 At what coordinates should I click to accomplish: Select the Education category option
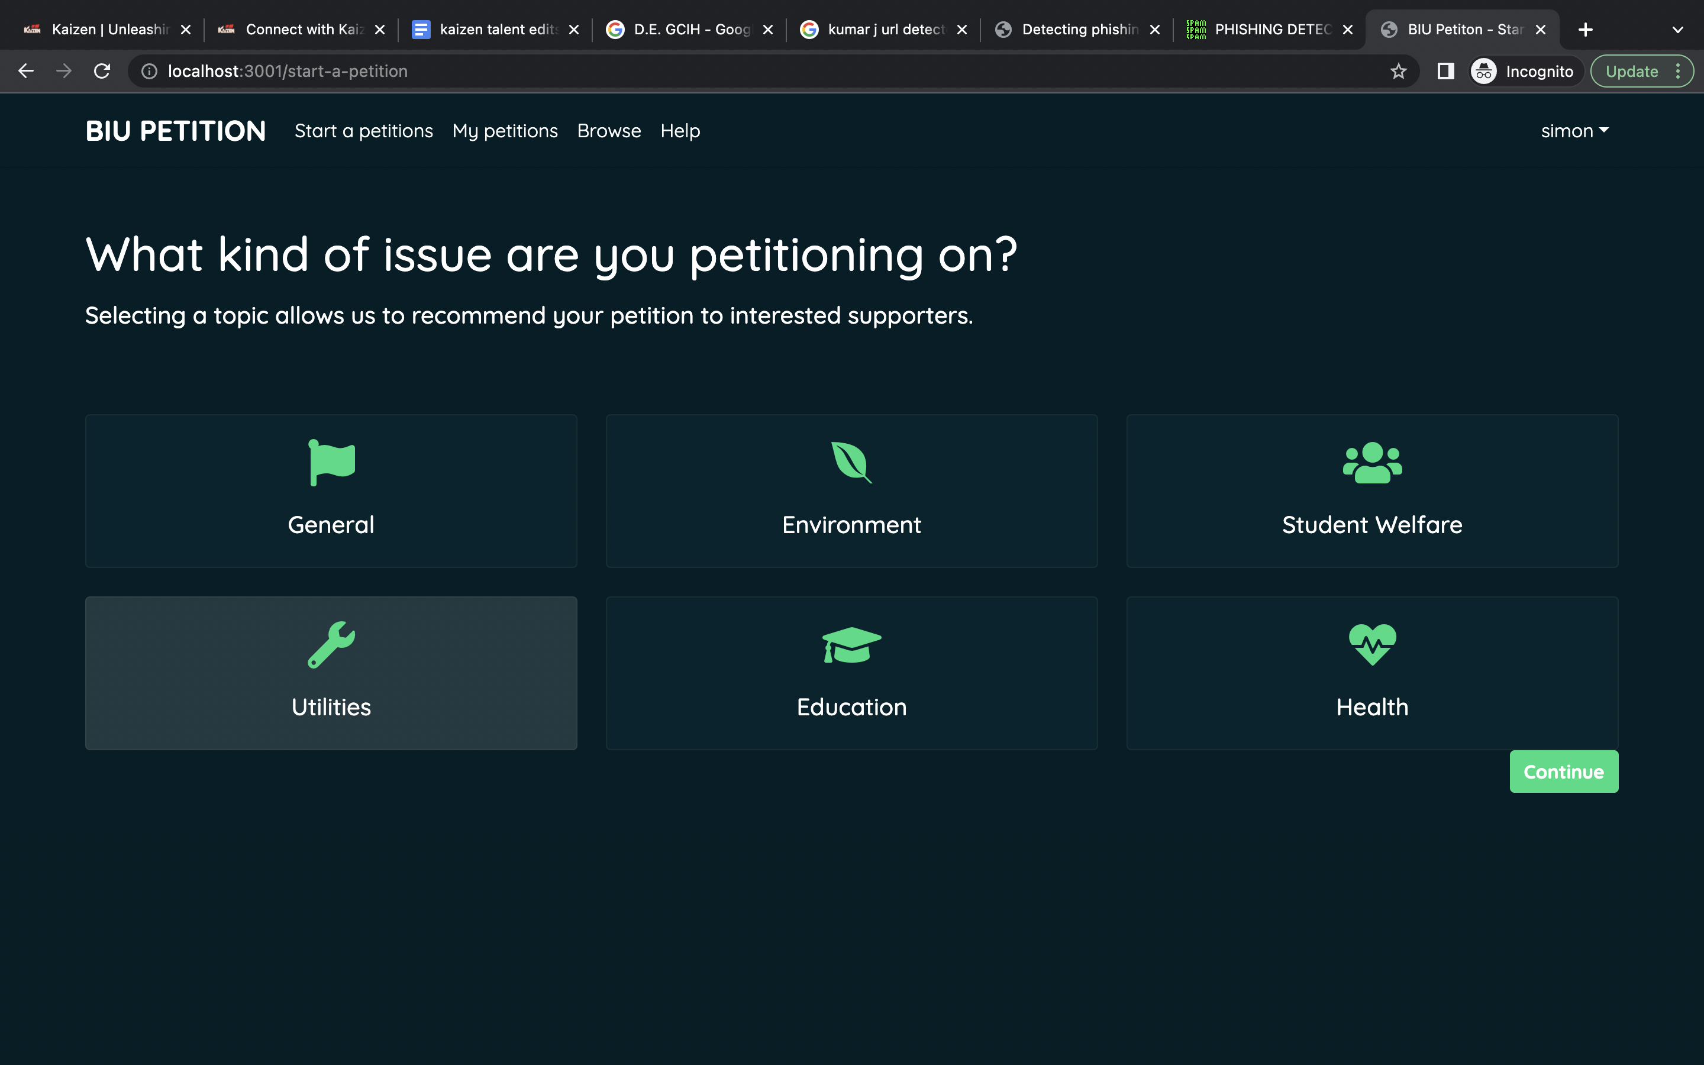pos(851,672)
